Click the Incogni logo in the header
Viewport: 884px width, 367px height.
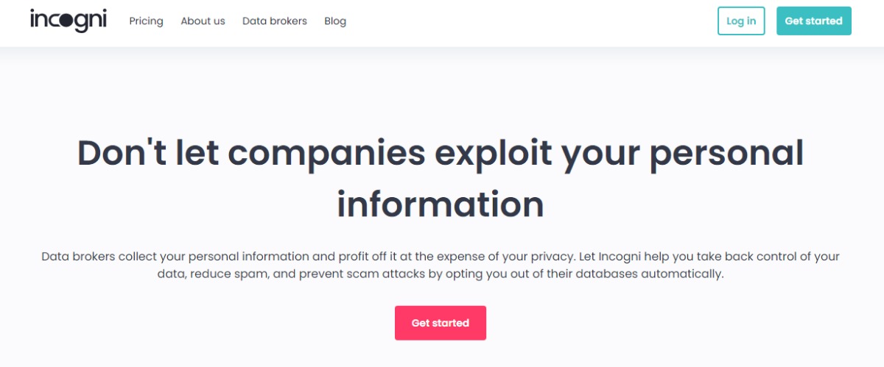pos(69,21)
